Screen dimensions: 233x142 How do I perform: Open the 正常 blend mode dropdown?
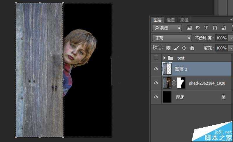click(x=172, y=38)
